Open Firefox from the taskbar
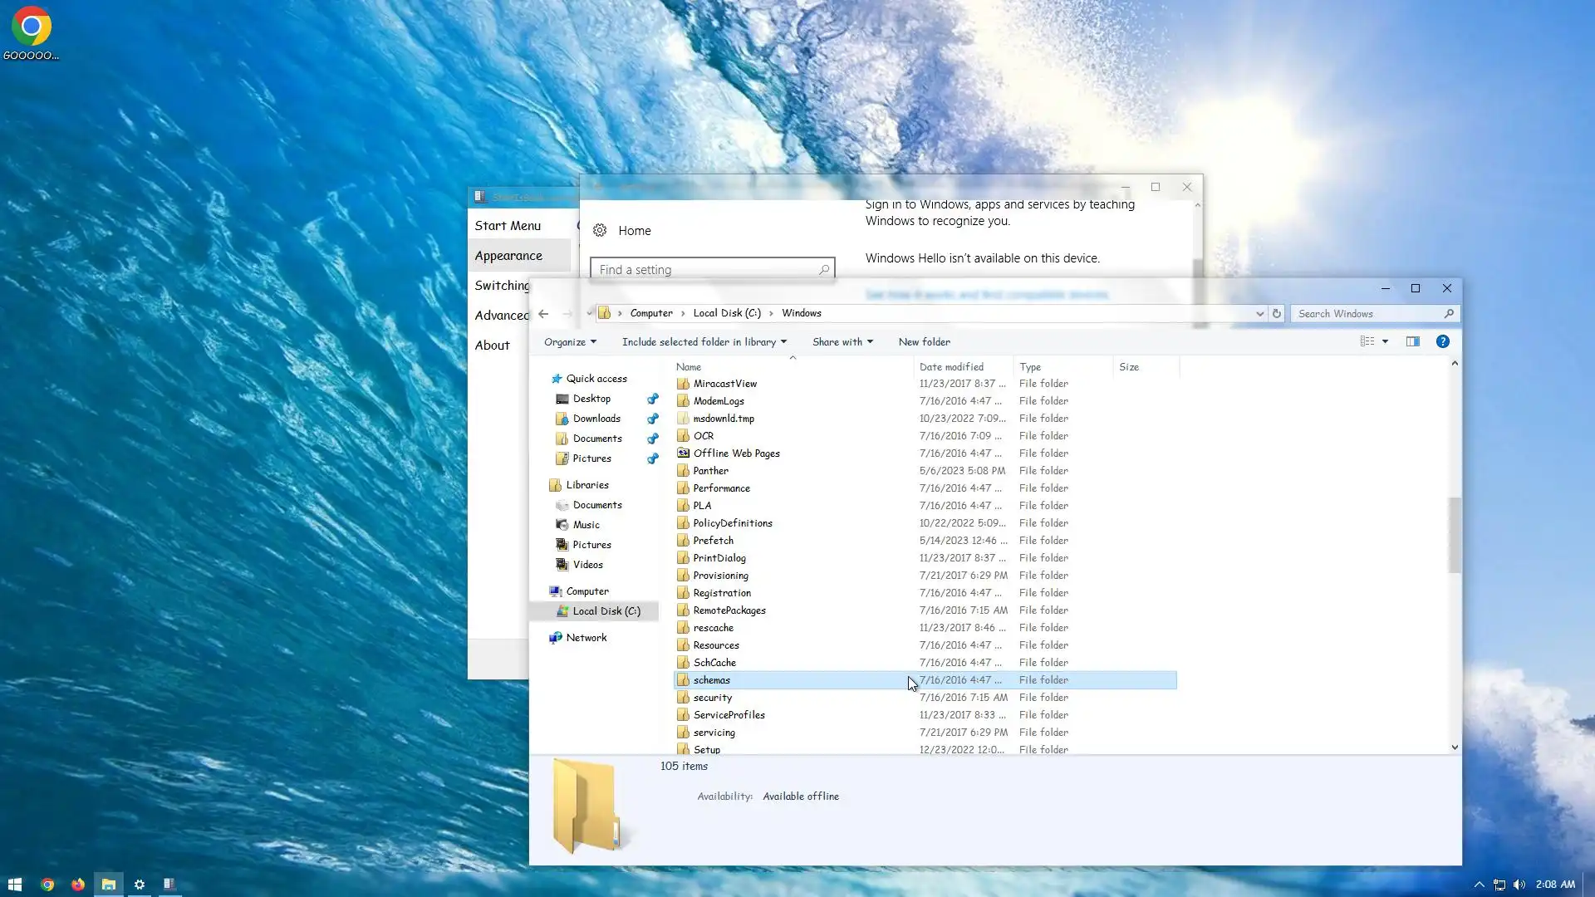1595x897 pixels. (78, 885)
